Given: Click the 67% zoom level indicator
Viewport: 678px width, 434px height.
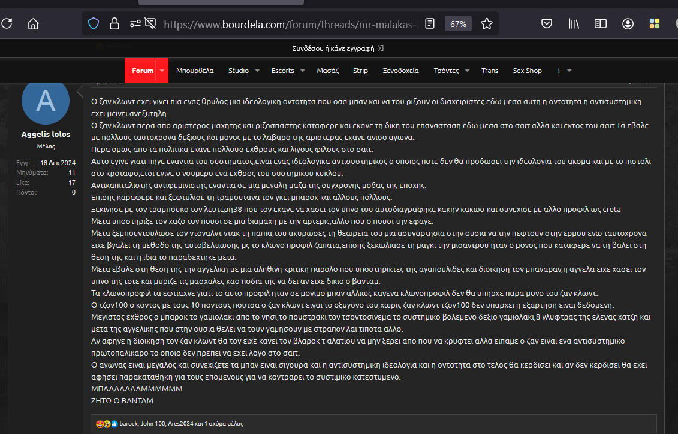Looking at the screenshot, I should [x=459, y=24].
